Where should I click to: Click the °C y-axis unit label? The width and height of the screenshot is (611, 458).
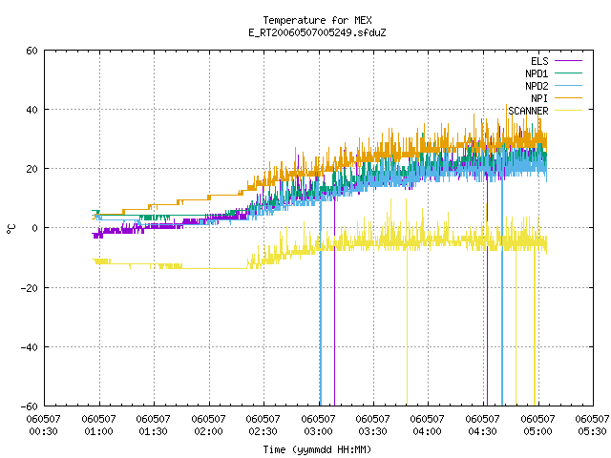(11, 229)
